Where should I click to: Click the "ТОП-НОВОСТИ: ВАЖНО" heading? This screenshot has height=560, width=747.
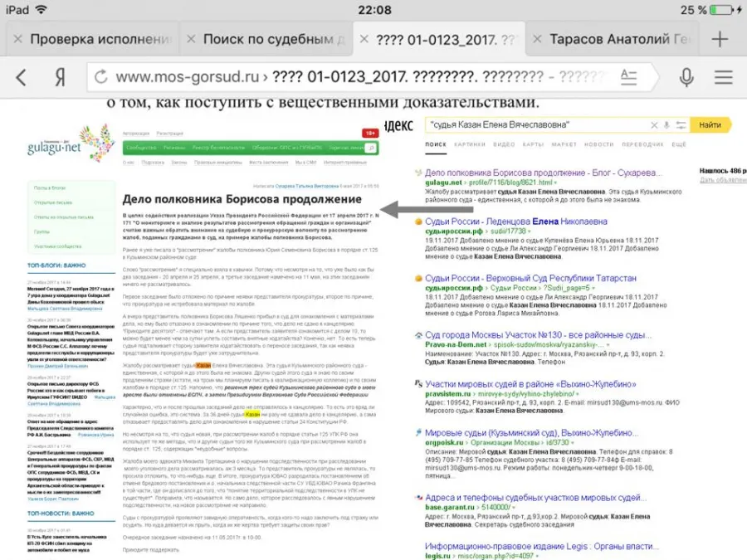click(x=61, y=514)
